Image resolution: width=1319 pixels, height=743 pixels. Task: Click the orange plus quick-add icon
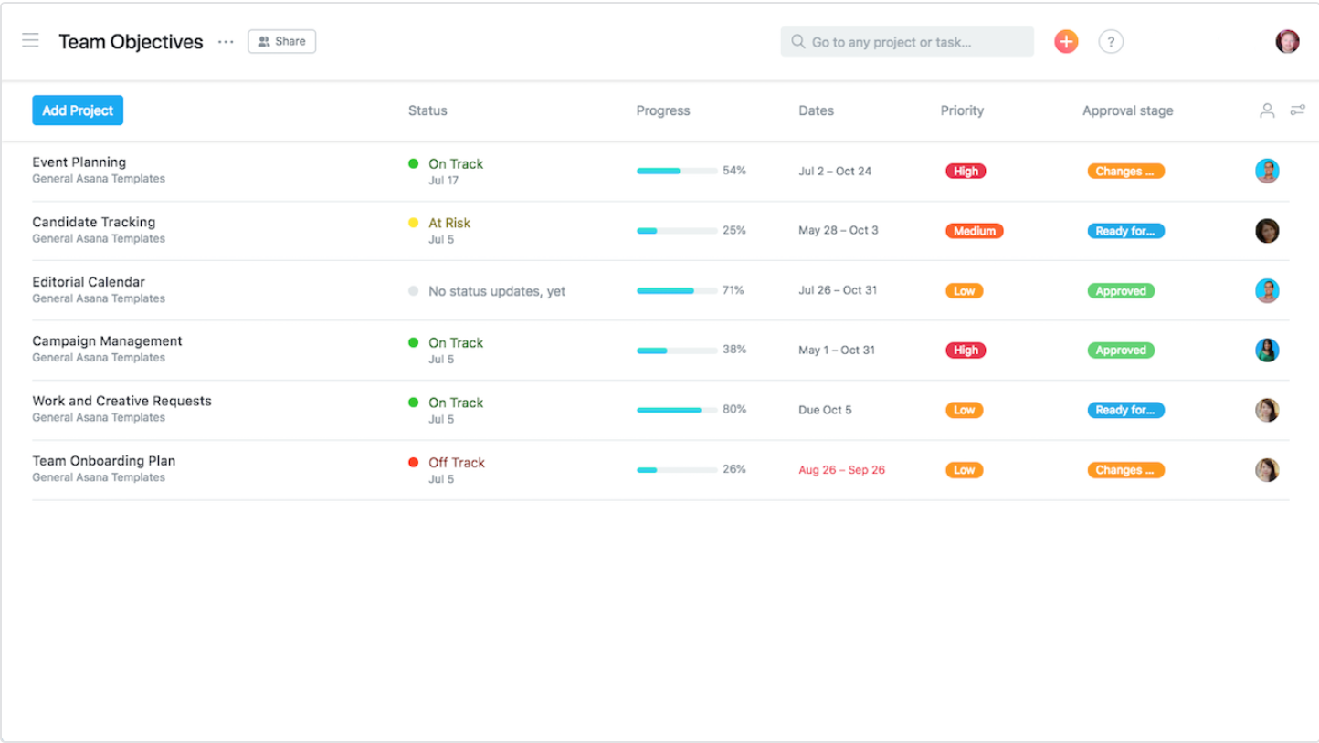pos(1066,41)
